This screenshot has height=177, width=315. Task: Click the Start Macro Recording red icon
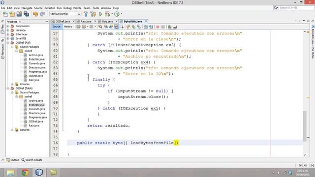pos(157,27)
